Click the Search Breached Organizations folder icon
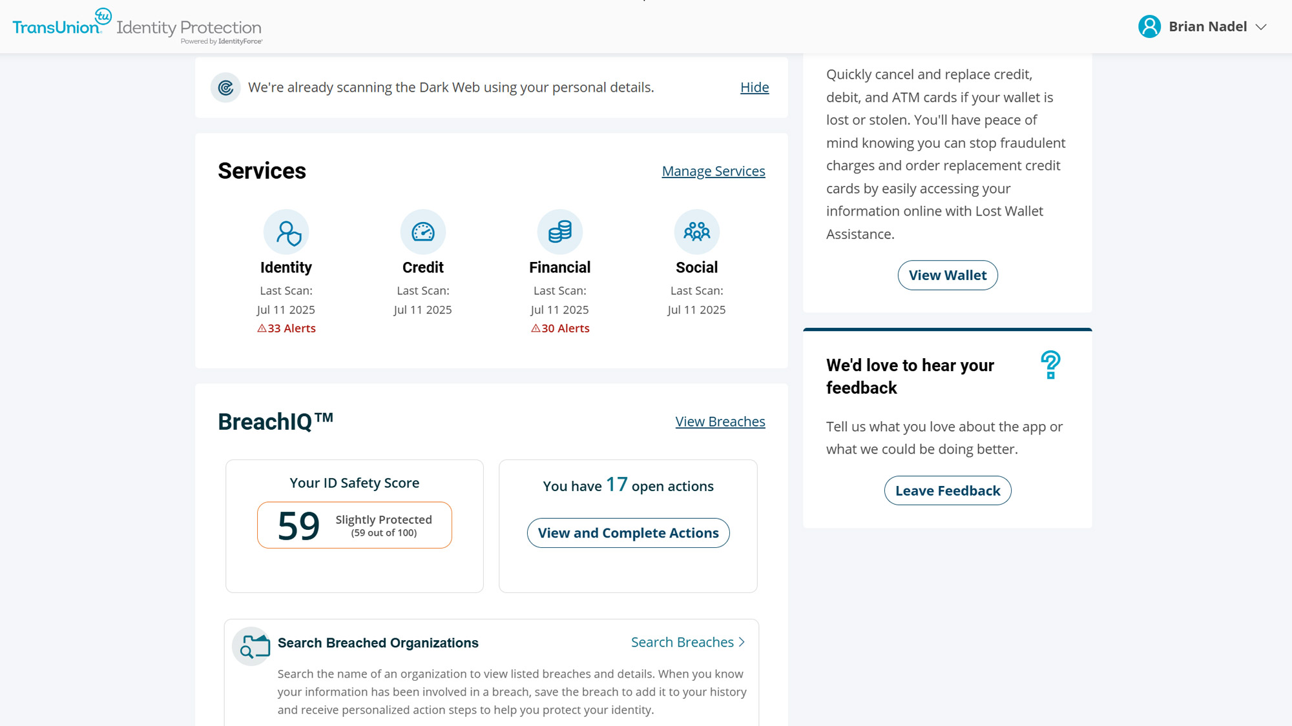This screenshot has width=1292, height=726. click(x=252, y=646)
